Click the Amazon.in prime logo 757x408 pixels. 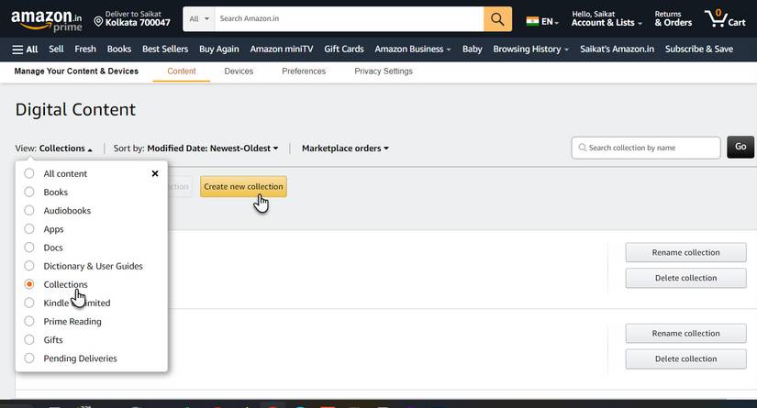point(47,21)
